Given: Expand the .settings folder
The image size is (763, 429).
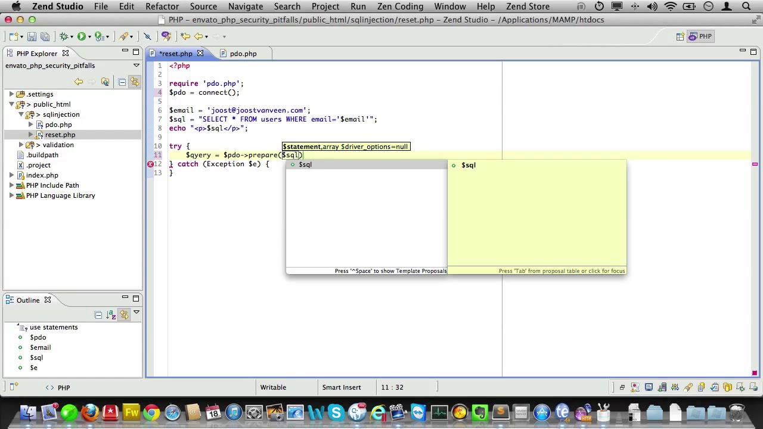Looking at the screenshot, I should click(x=11, y=94).
